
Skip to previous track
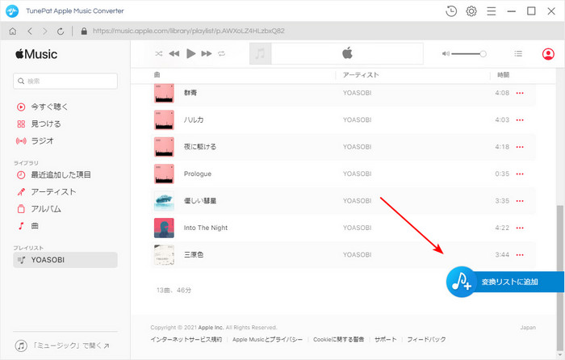click(x=174, y=54)
